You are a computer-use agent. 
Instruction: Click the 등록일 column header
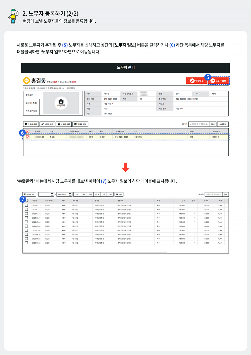click(x=37, y=131)
